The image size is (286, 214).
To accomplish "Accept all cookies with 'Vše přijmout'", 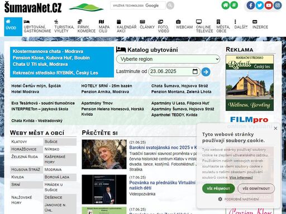I will (x=218, y=188).
